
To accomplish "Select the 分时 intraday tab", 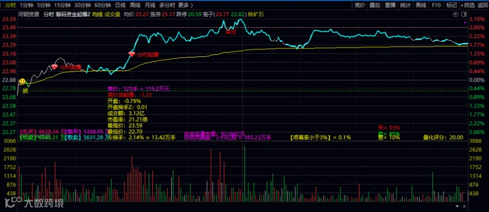I will click(11, 5).
